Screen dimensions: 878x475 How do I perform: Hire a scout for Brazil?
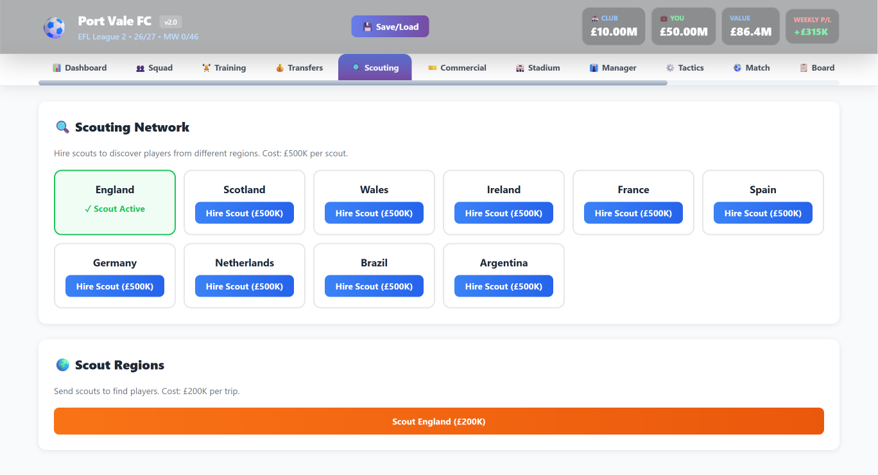(374, 286)
